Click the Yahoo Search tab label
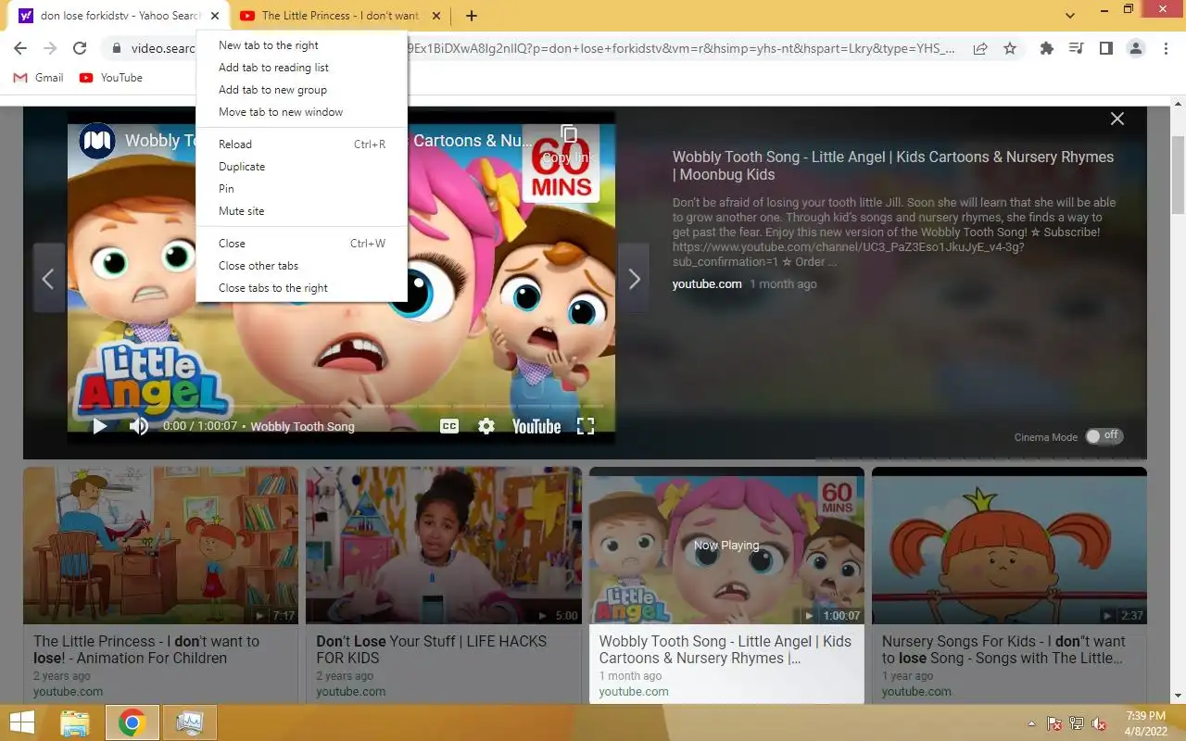Image resolution: width=1186 pixels, height=741 pixels. 120,16
